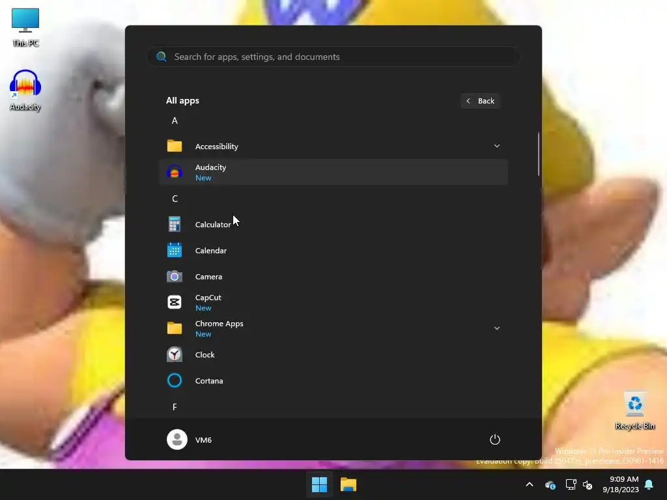Screen dimensions: 667x500
Task: Open the Camera app icon
Action: [175, 276]
